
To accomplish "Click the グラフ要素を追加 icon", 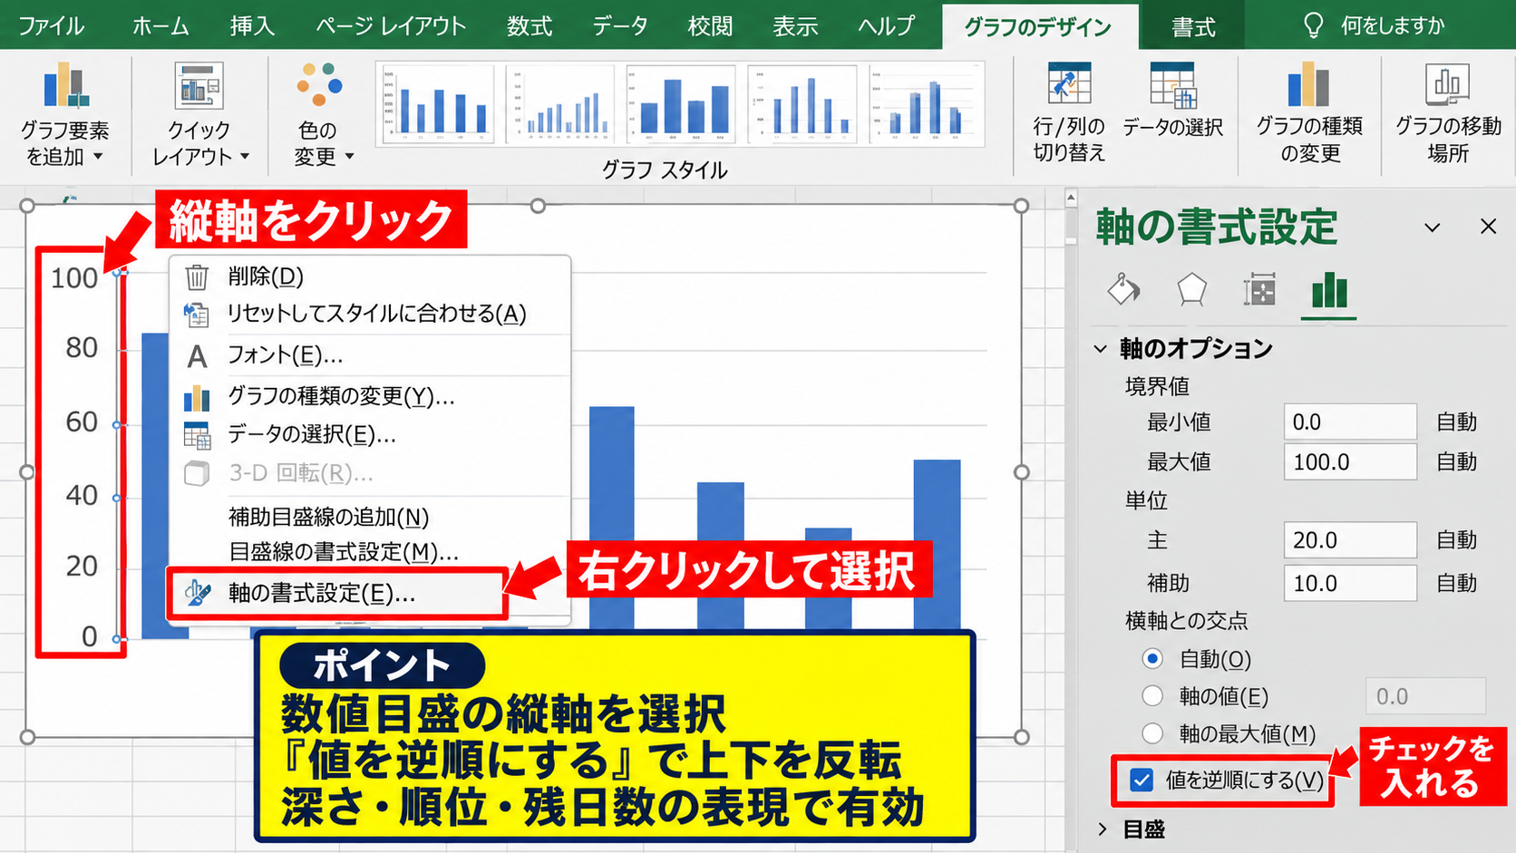I will [64, 86].
